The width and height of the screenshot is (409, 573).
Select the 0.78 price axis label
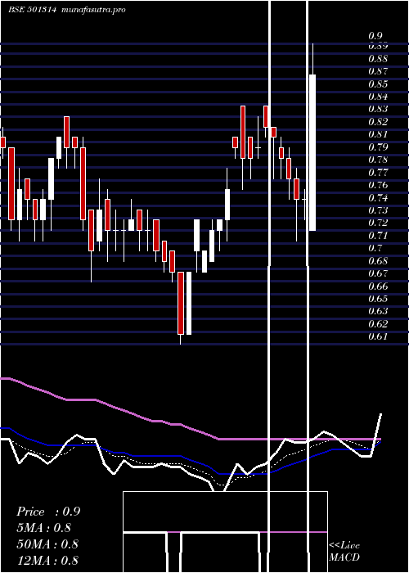click(x=378, y=160)
